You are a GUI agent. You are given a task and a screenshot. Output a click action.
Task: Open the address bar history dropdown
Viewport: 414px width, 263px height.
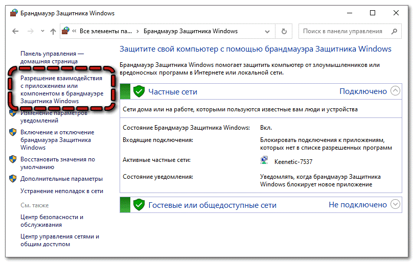[x=267, y=31]
